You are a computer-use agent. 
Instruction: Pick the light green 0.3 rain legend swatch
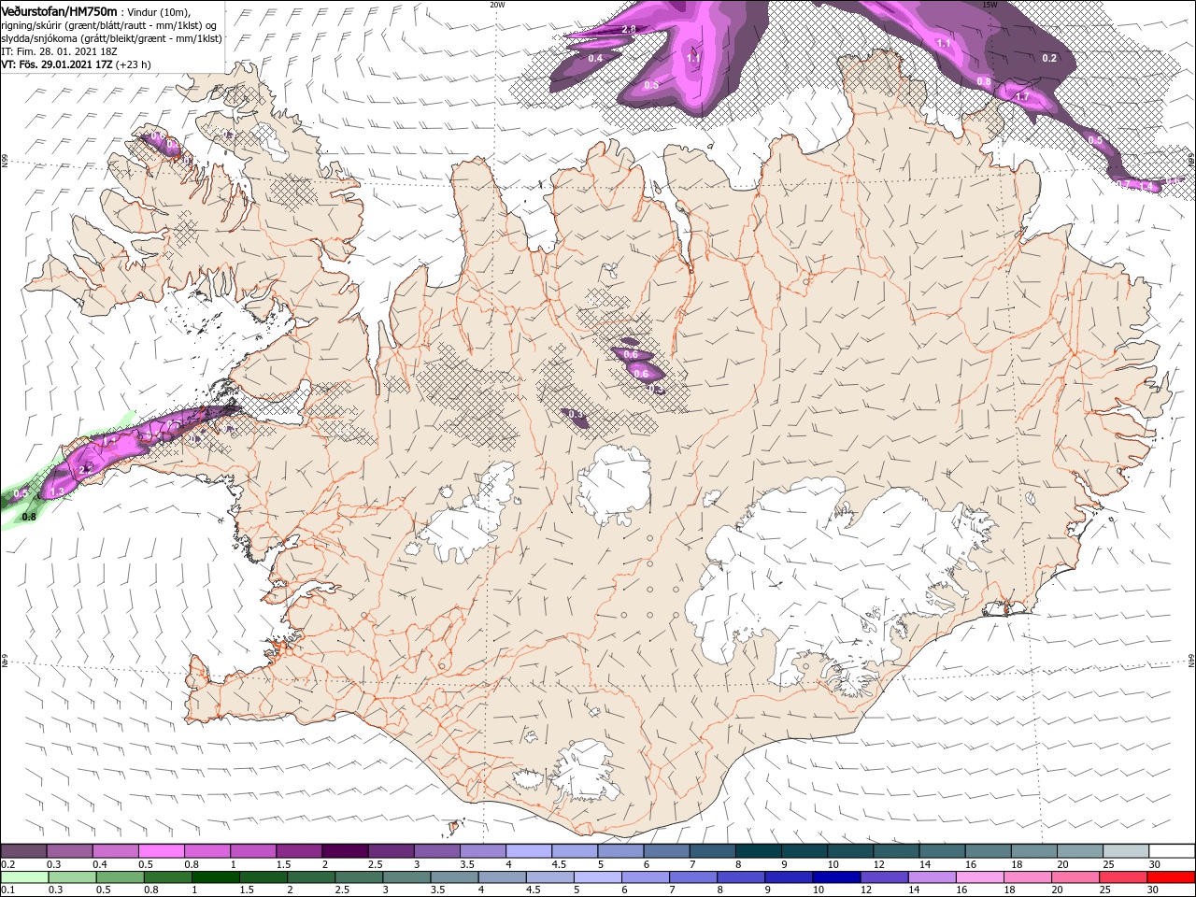point(71,877)
